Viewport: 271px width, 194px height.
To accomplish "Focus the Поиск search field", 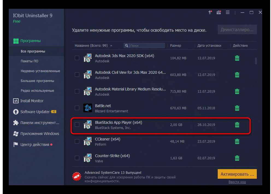I will pyautogui.click(x=146, y=46).
